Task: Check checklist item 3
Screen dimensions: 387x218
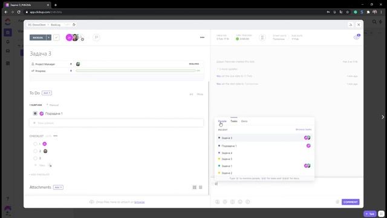Action: click(35, 158)
